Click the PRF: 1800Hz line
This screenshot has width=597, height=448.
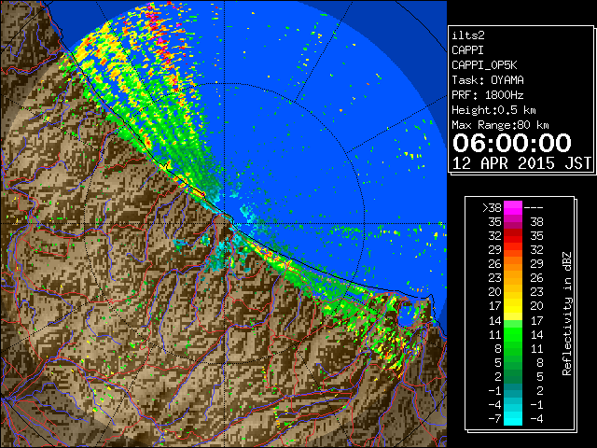point(488,95)
